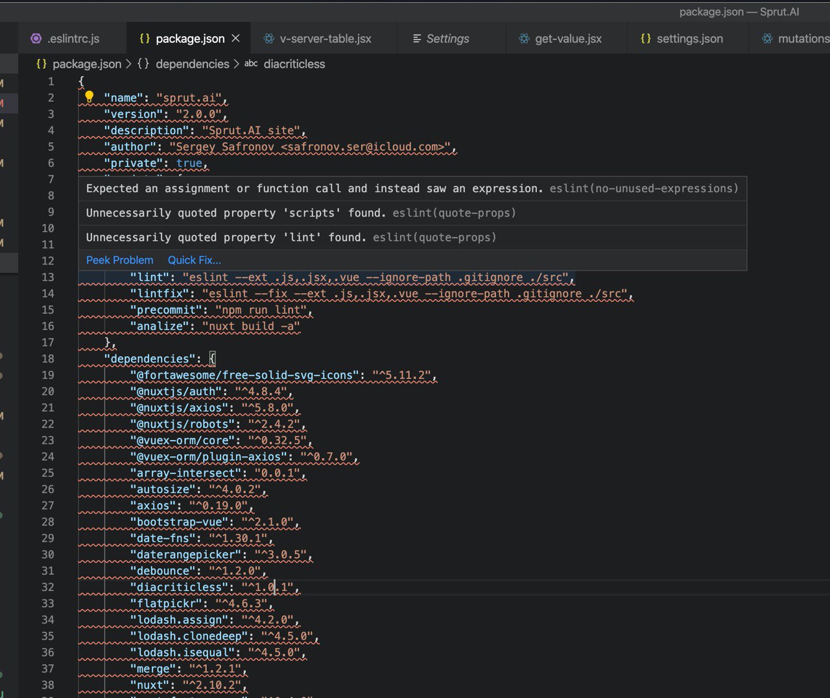Screen dimensions: 830x698
Task: Open the dependencies breadcrumb picker
Action: [193, 64]
